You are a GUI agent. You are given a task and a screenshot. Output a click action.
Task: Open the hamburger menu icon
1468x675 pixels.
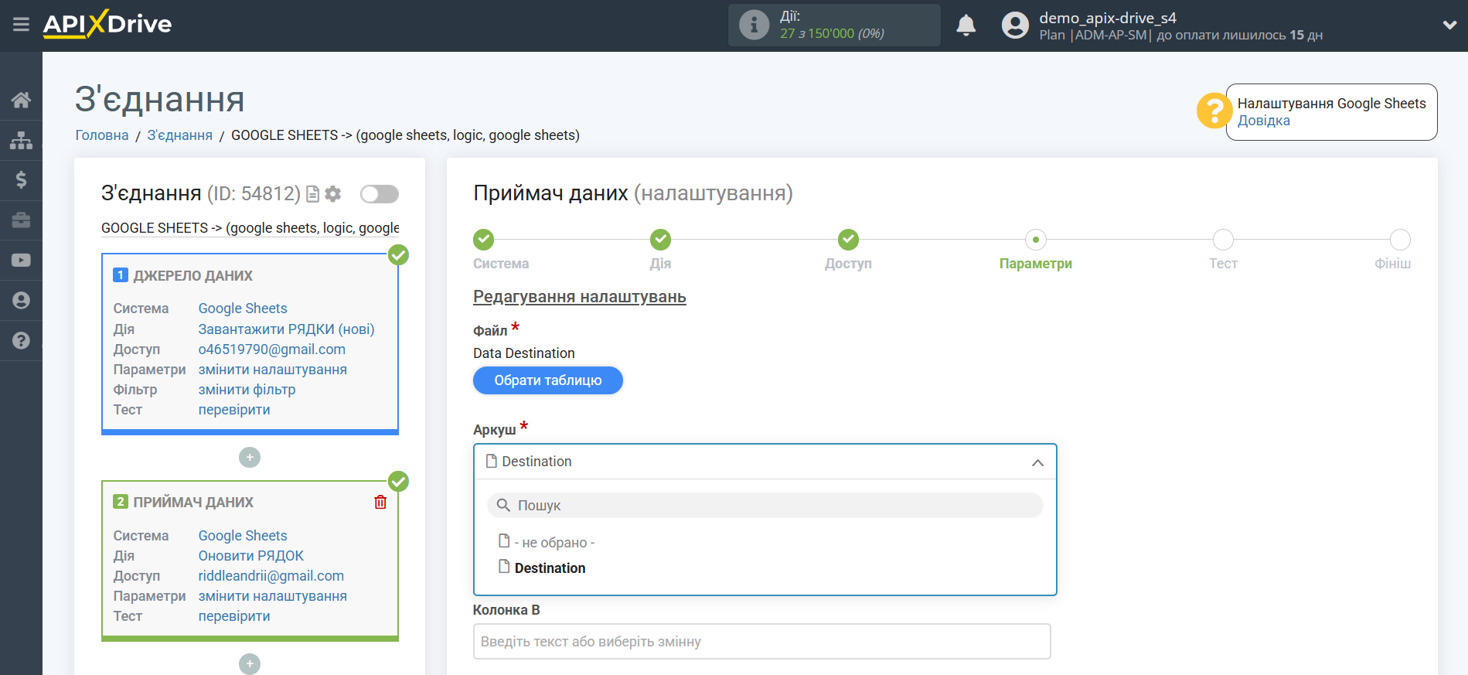coord(21,25)
